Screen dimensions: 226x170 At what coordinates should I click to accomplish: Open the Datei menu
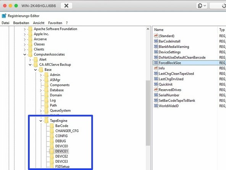pos(5,23)
